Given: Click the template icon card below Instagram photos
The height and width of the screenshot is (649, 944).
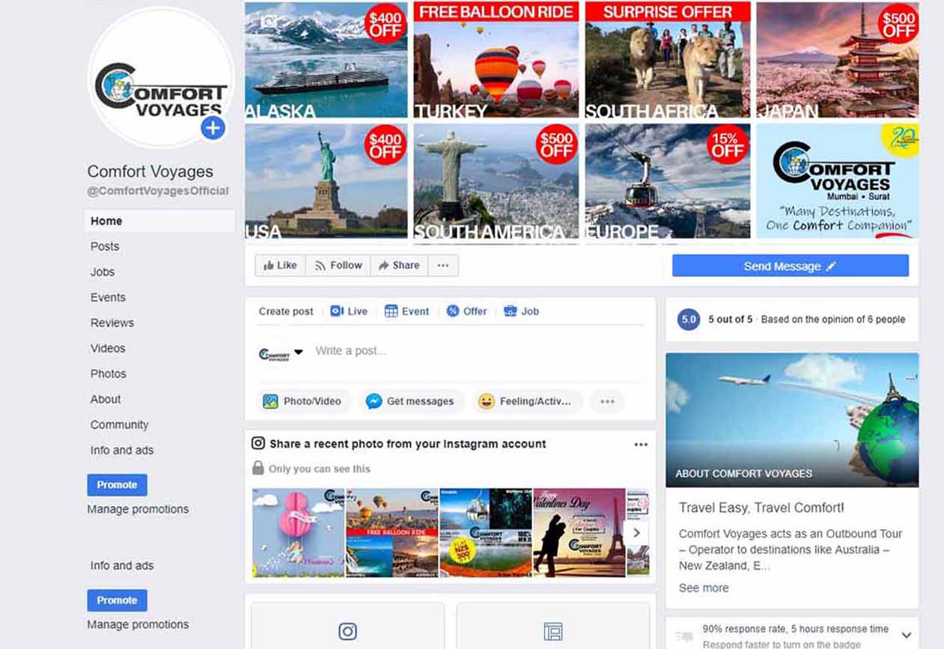Looking at the screenshot, I should pyautogui.click(x=552, y=626).
